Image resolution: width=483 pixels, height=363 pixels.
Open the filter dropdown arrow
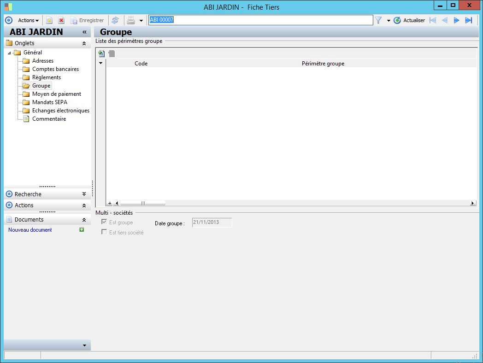tap(389, 21)
